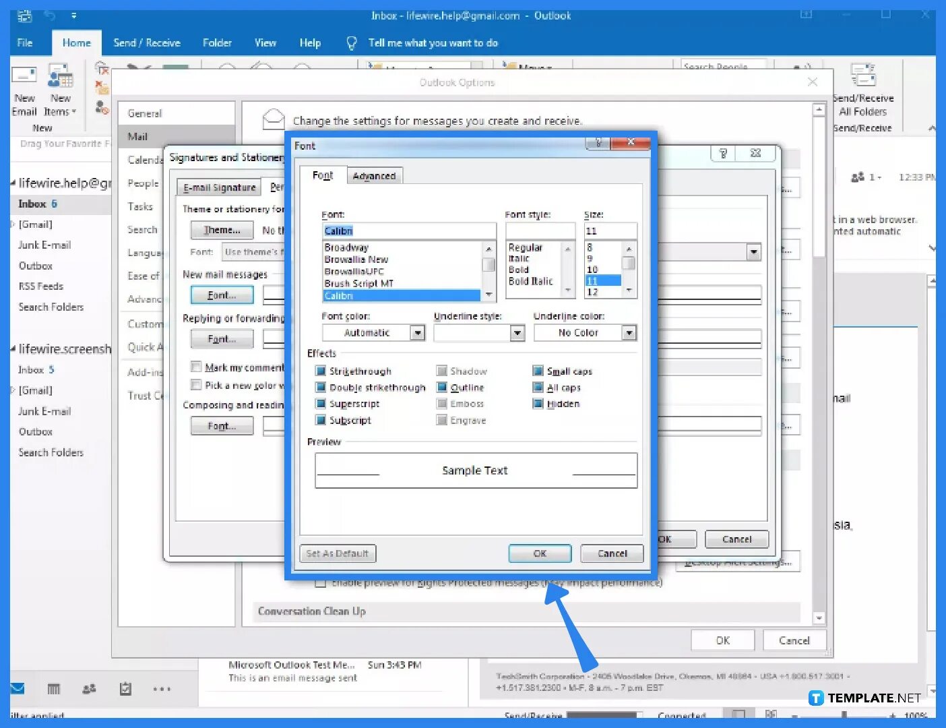
Task: Toggle the Superscript checkbox
Action: pyautogui.click(x=321, y=403)
